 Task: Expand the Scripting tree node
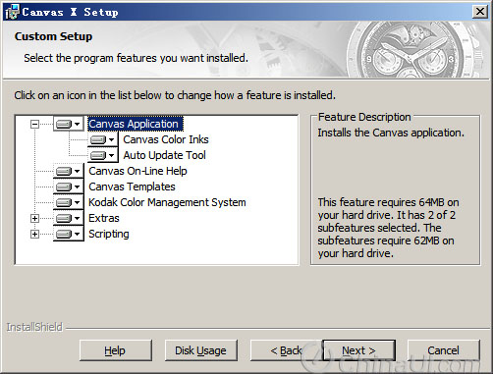coord(34,234)
